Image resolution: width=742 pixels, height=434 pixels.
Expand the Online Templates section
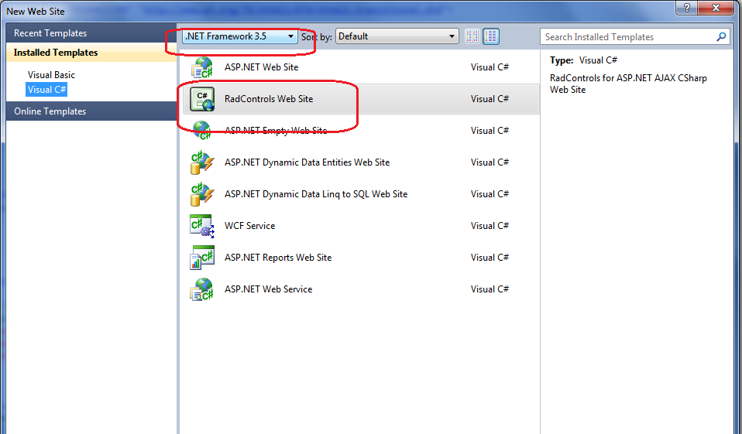click(91, 111)
